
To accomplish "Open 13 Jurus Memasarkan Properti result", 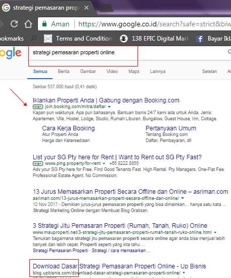I will (x=130, y=192).
